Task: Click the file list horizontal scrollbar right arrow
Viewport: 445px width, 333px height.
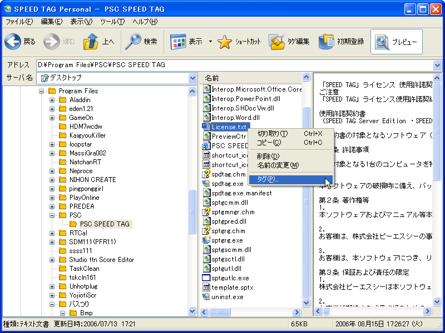Action: click(x=296, y=312)
